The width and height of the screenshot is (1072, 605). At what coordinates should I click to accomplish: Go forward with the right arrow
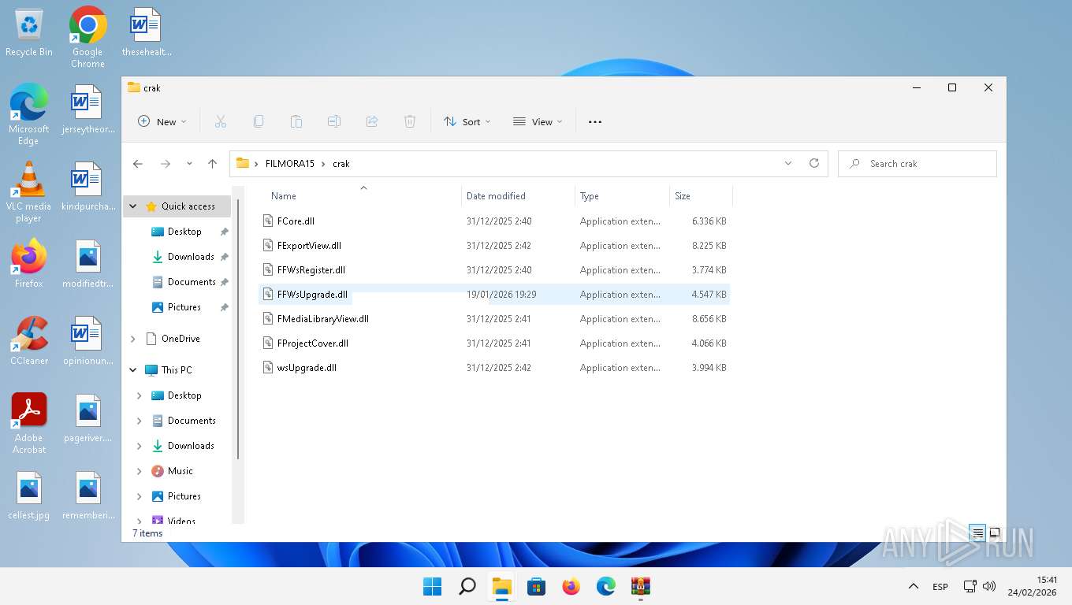point(166,164)
